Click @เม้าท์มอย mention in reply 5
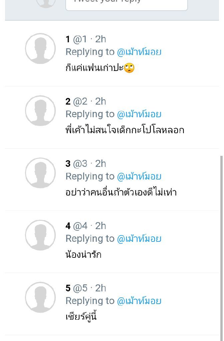This screenshot has width=224, height=341. (x=139, y=301)
